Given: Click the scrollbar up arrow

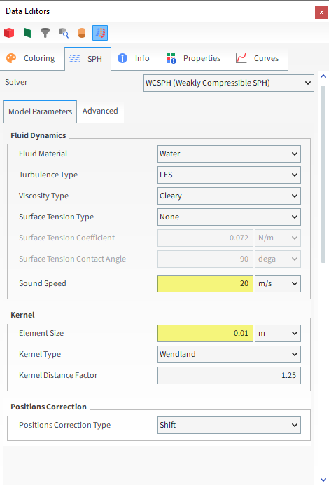Looking at the screenshot, I should [323, 76].
